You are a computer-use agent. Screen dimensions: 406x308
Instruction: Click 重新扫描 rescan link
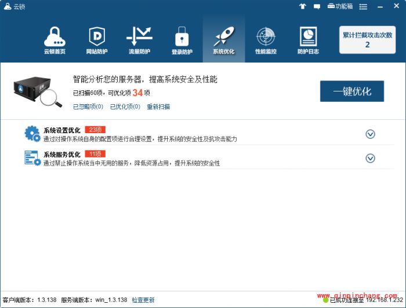tap(158, 107)
